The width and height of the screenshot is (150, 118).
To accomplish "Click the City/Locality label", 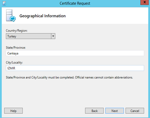I will (x=14, y=63).
